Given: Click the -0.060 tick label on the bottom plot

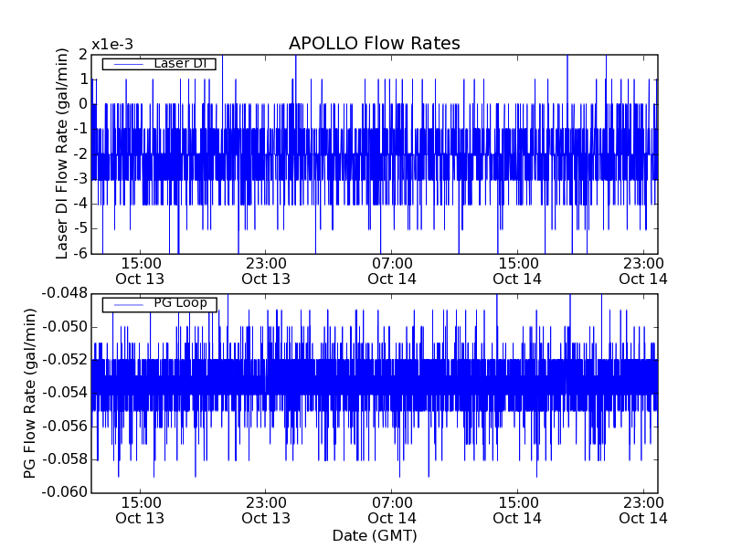Looking at the screenshot, I should click(65, 492).
